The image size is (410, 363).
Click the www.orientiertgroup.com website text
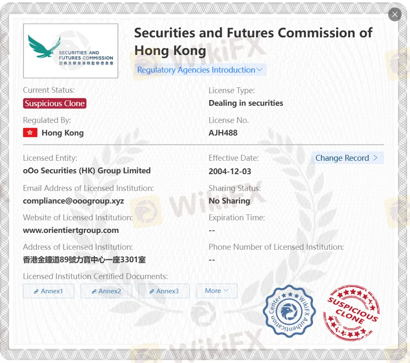pos(71,230)
